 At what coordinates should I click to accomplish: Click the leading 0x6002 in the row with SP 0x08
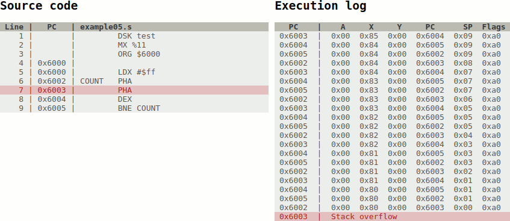[x=293, y=63]
